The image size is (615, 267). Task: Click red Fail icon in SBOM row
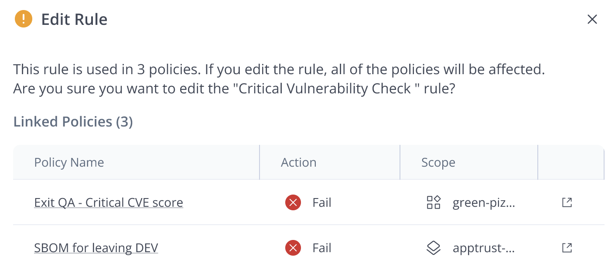point(293,248)
